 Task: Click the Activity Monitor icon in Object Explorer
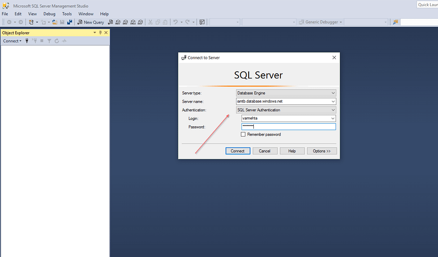64,40
